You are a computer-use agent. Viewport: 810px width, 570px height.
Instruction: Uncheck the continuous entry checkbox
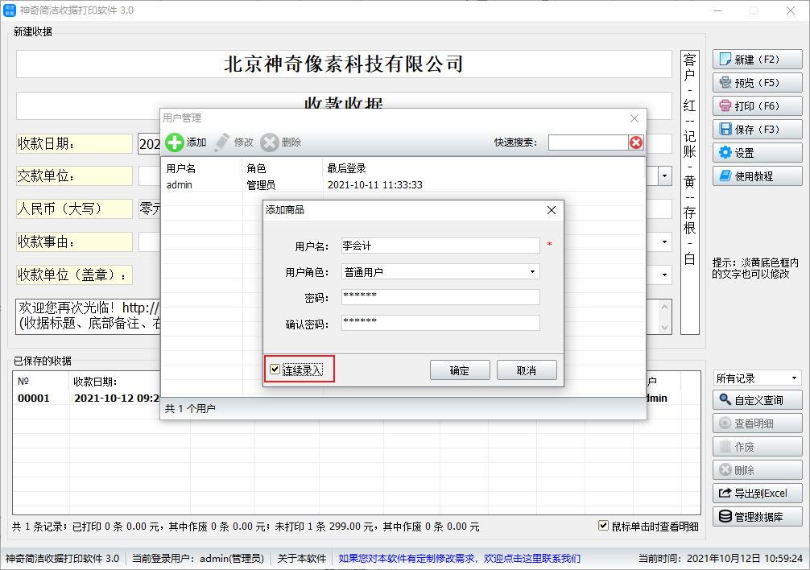tap(275, 370)
